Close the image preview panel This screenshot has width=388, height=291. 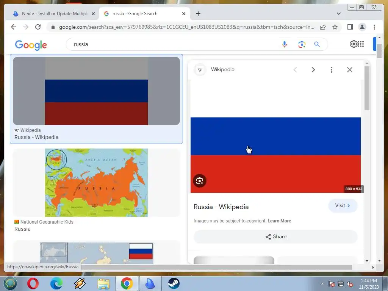coord(349,70)
